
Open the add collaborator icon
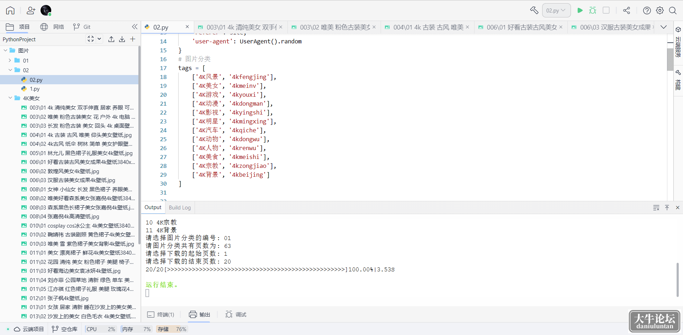[x=31, y=10]
